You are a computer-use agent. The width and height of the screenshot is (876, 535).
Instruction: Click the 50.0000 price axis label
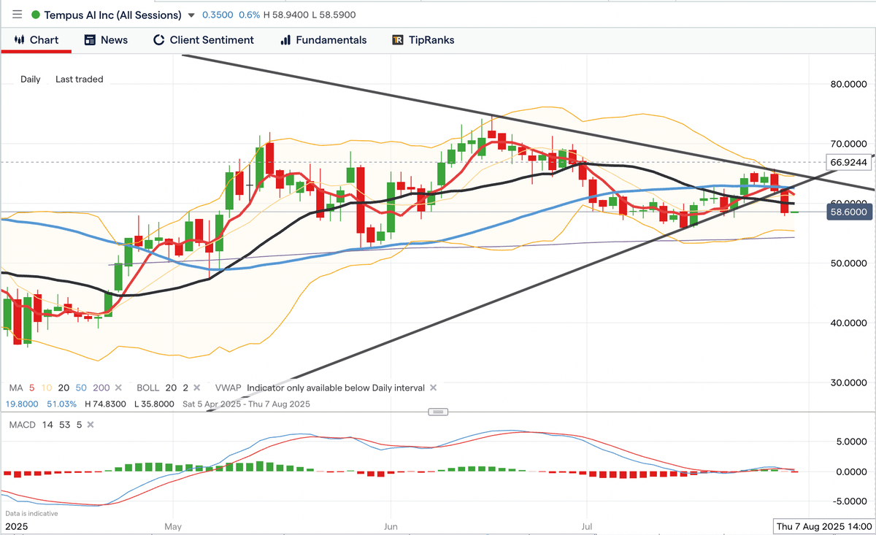849,263
